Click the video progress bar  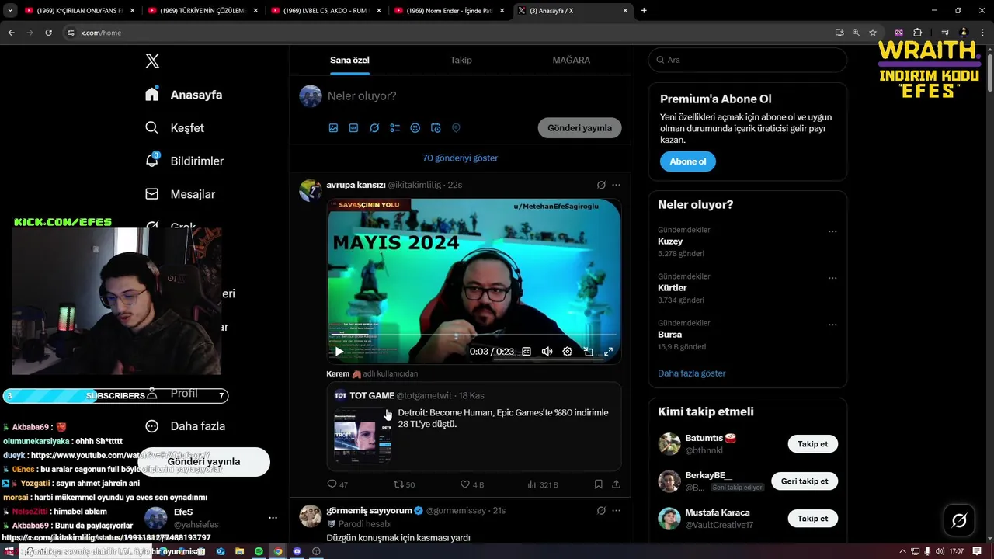(474, 335)
